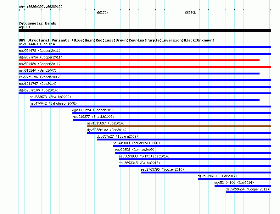Select the dgv9098n54 (Cooper2011) label
The image size is (280, 214).
tap(94, 110)
